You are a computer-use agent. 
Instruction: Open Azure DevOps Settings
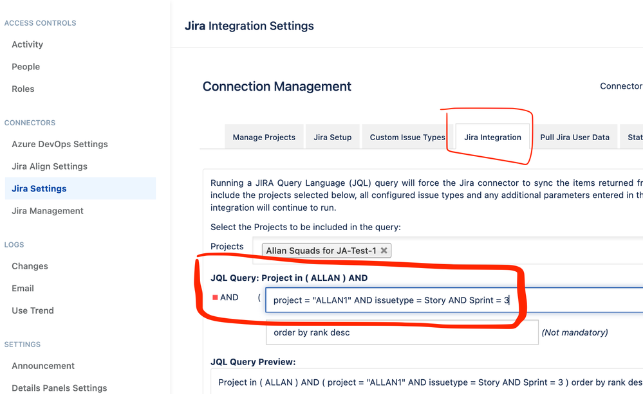click(x=59, y=144)
